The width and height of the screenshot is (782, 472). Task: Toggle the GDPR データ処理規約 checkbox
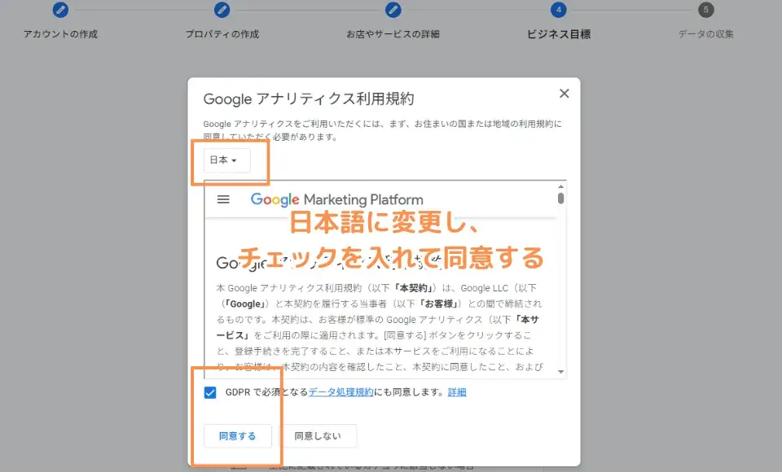coord(210,392)
